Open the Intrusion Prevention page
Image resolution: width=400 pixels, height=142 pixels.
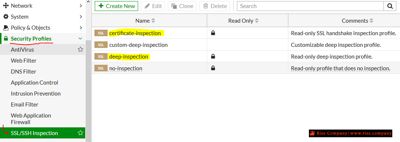[36, 93]
